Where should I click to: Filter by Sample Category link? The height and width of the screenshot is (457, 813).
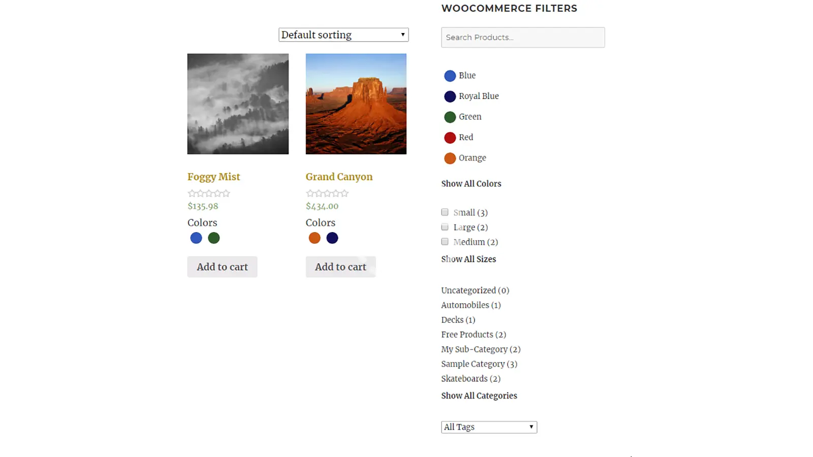(x=473, y=364)
